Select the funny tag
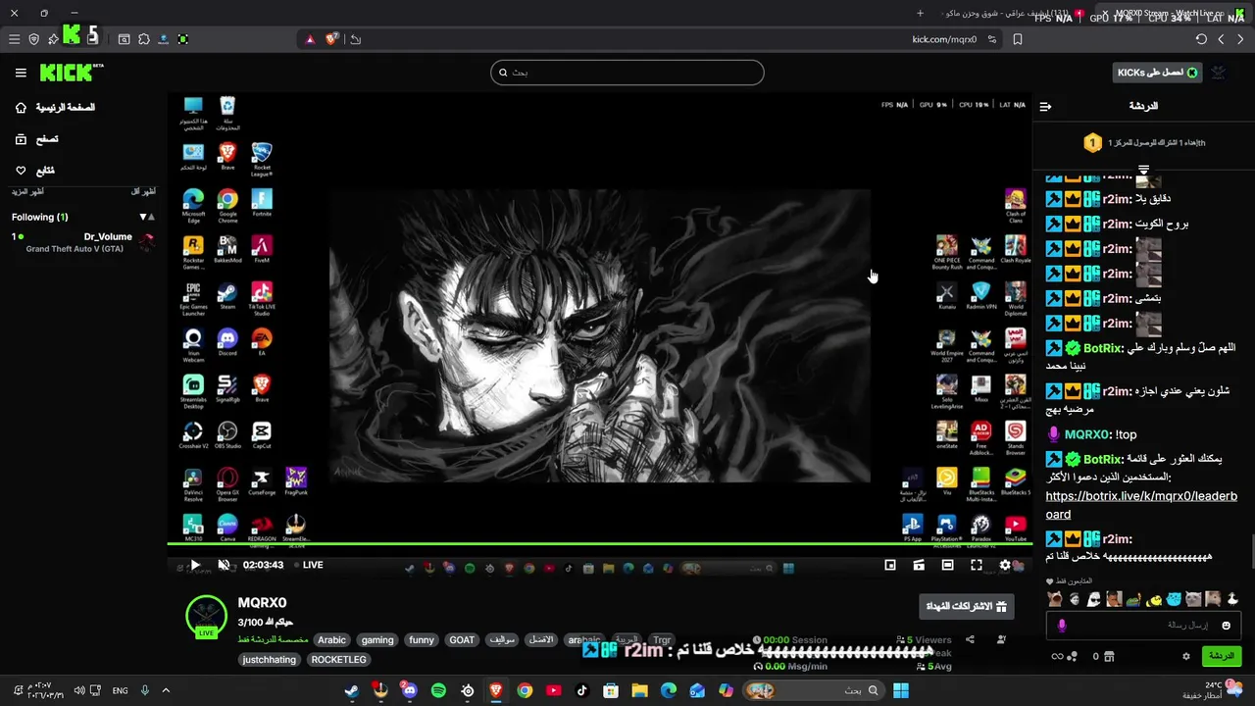 click(x=422, y=640)
